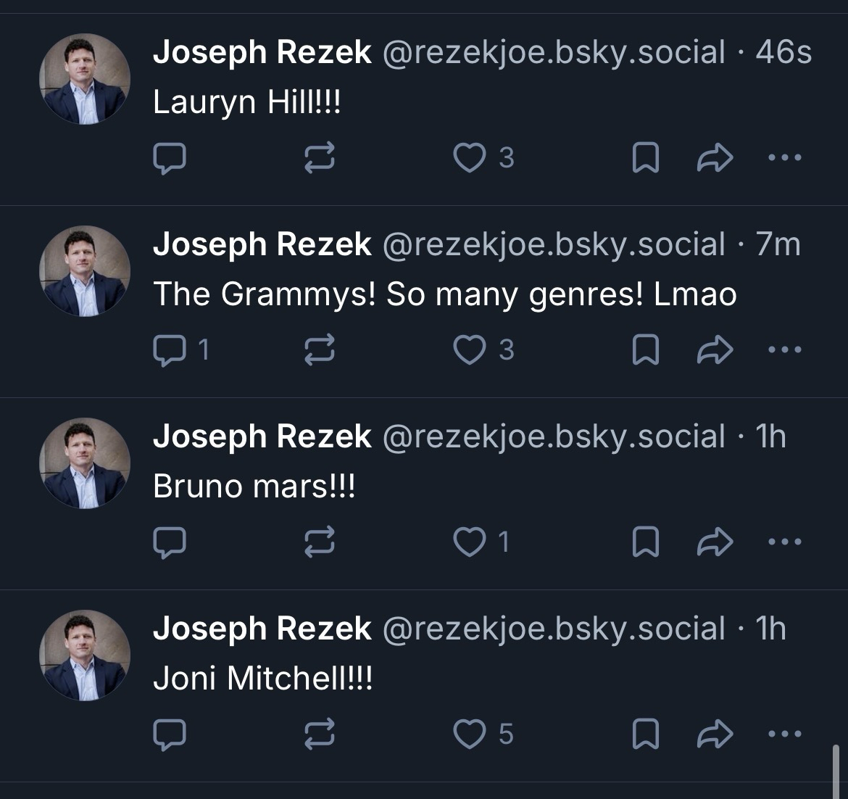The width and height of the screenshot is (848, 799).
Task: Repost the Lauryn Hill post
Action: [318, 158]
